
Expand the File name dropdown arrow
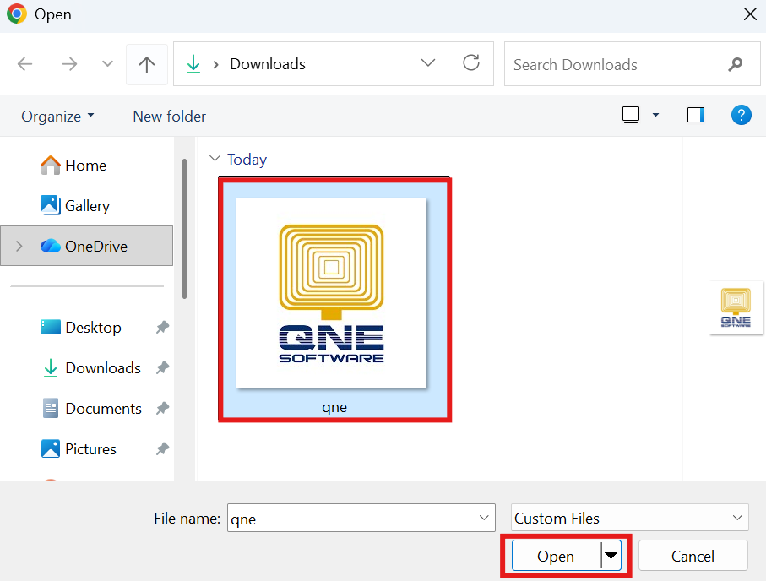coord(484,518)
